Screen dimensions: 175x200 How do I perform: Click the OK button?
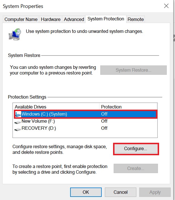(x=86, y=192)
